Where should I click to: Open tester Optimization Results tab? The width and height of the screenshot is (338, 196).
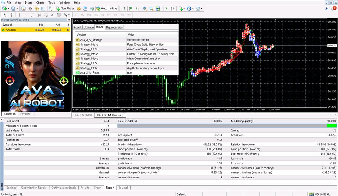[x=34, y=188]
